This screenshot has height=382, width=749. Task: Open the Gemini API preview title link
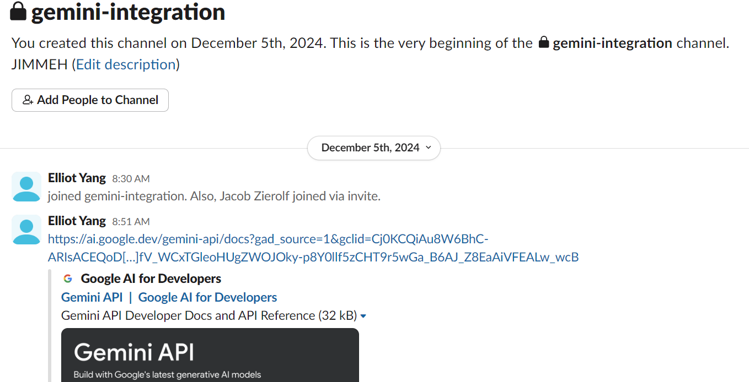tap(92, 297)
